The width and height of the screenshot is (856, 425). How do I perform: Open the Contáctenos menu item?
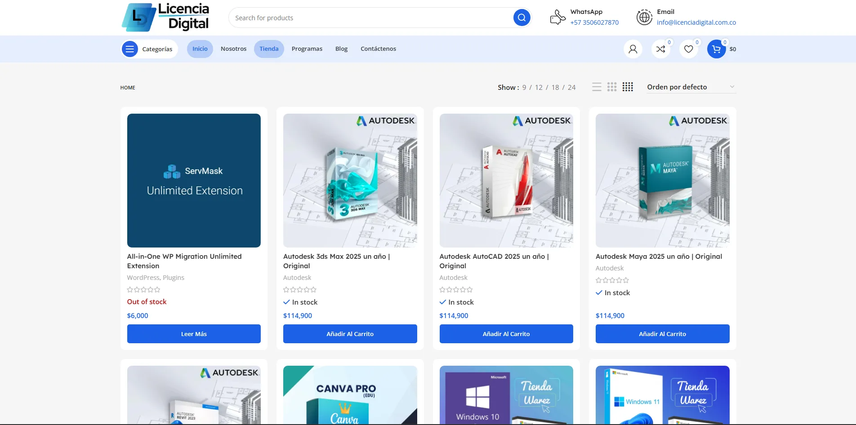coord(379,49)
